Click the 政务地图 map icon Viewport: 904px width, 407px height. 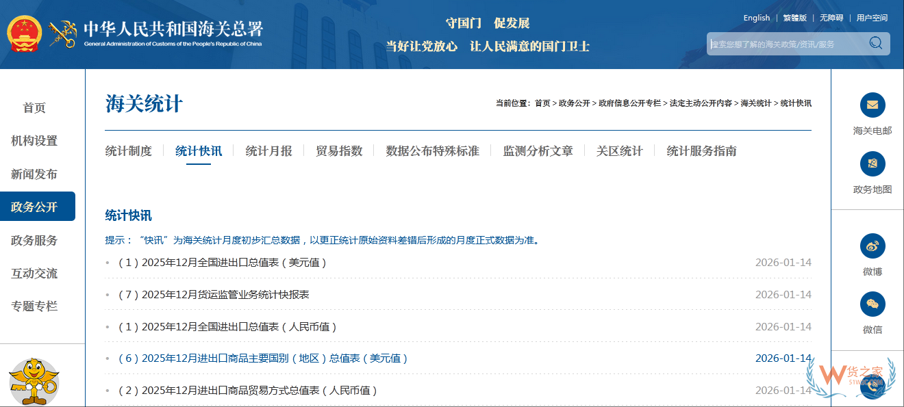coord(872,164)
